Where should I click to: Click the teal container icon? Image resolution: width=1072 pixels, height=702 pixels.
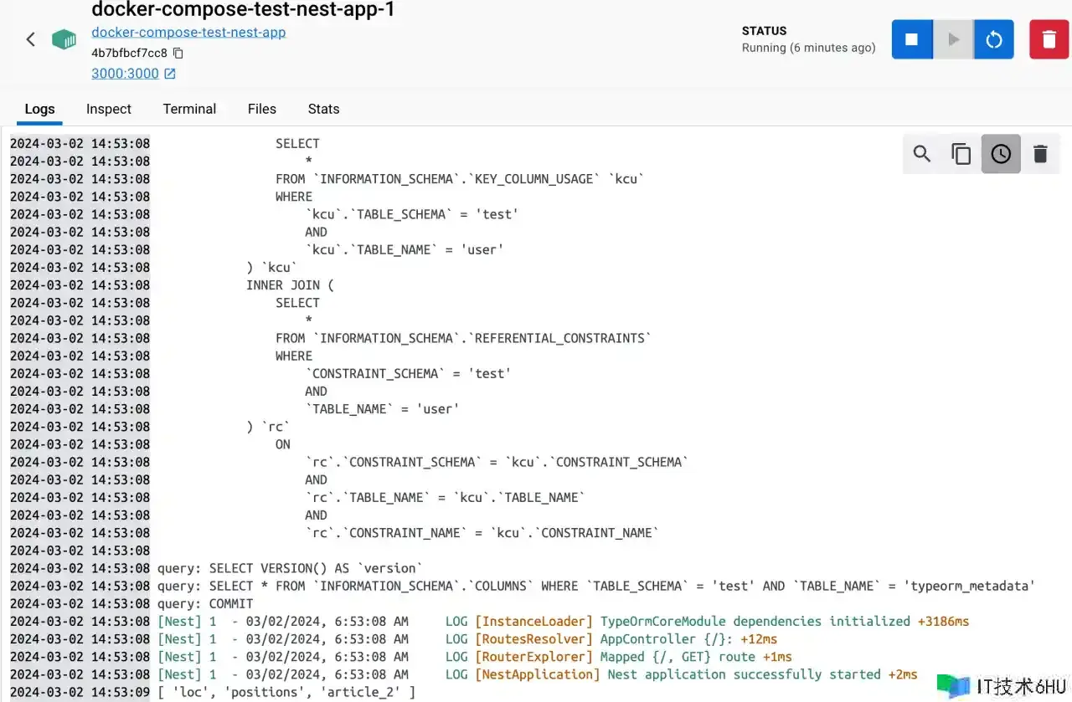coord(64,39)
